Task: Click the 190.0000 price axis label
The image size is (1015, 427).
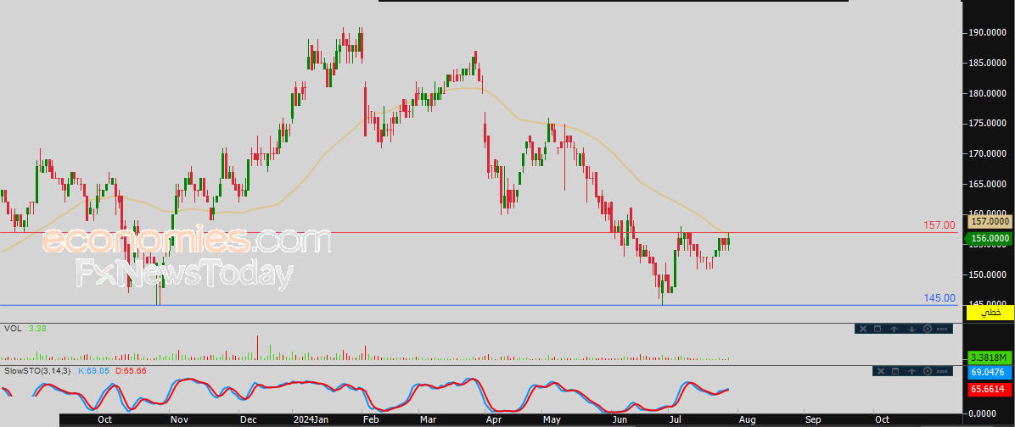Action: 988,32
